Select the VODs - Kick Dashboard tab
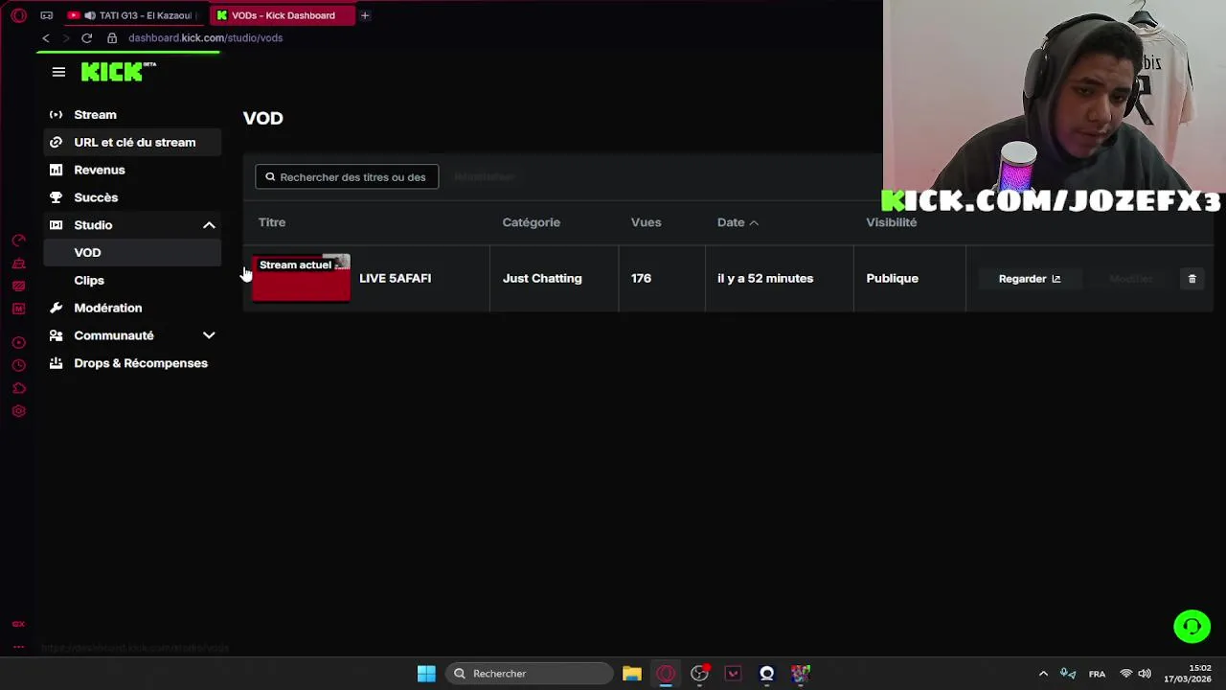The width and height of the screenshot is (1226, 690). pyautogui.click(x=282, y=15)
